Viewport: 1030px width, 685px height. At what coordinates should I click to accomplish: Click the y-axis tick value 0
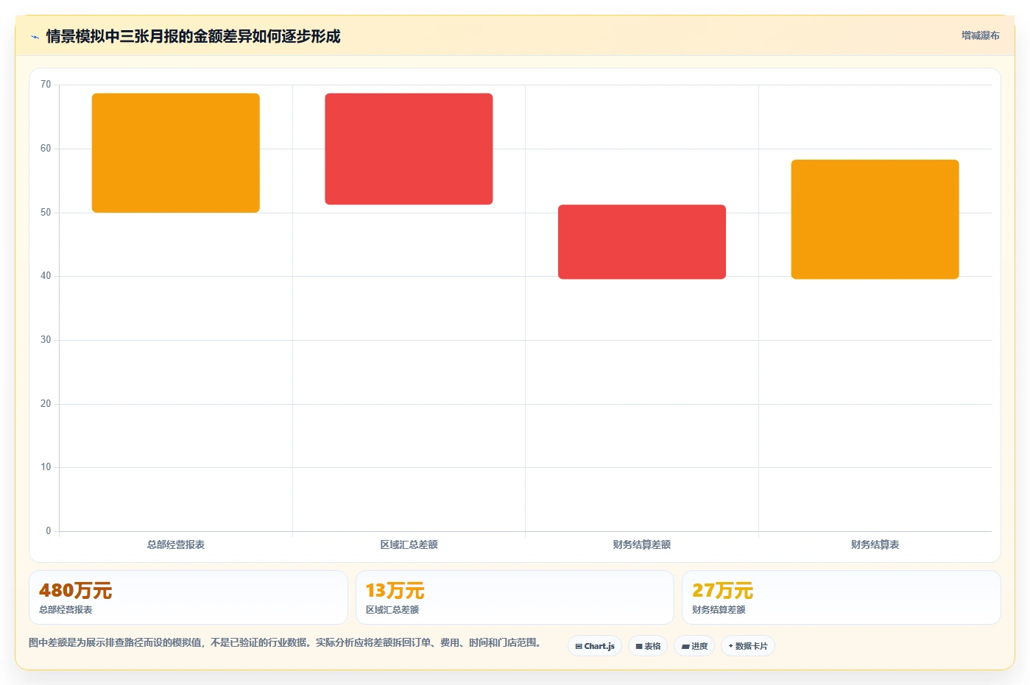[49, 531]
